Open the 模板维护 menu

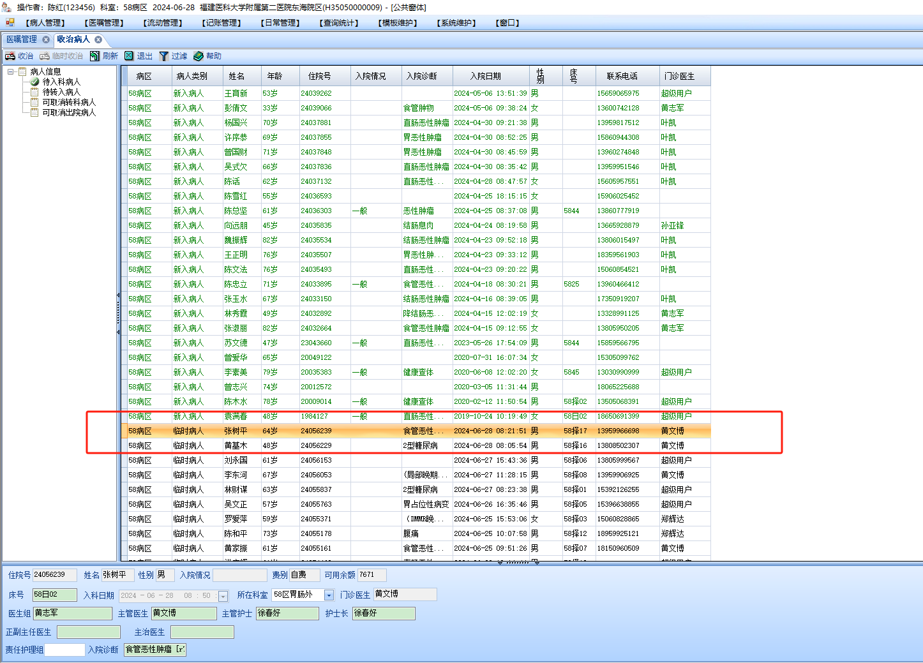pos(397,23)
